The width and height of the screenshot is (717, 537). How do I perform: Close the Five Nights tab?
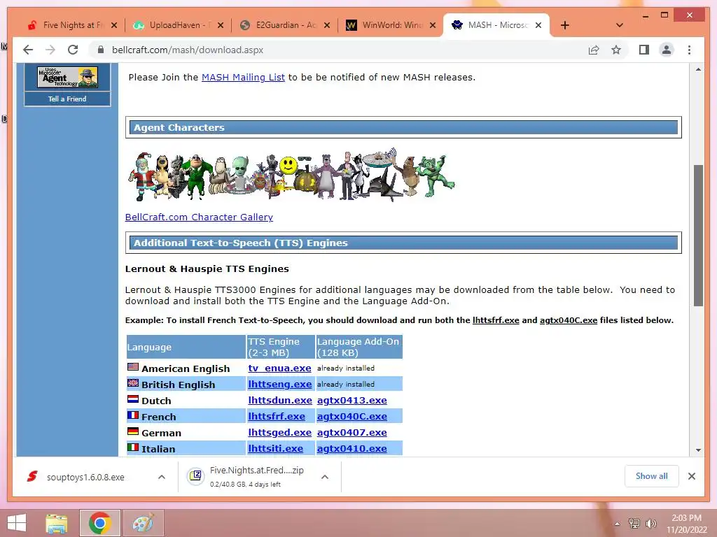pyautogui.click(x=114, y=25)
